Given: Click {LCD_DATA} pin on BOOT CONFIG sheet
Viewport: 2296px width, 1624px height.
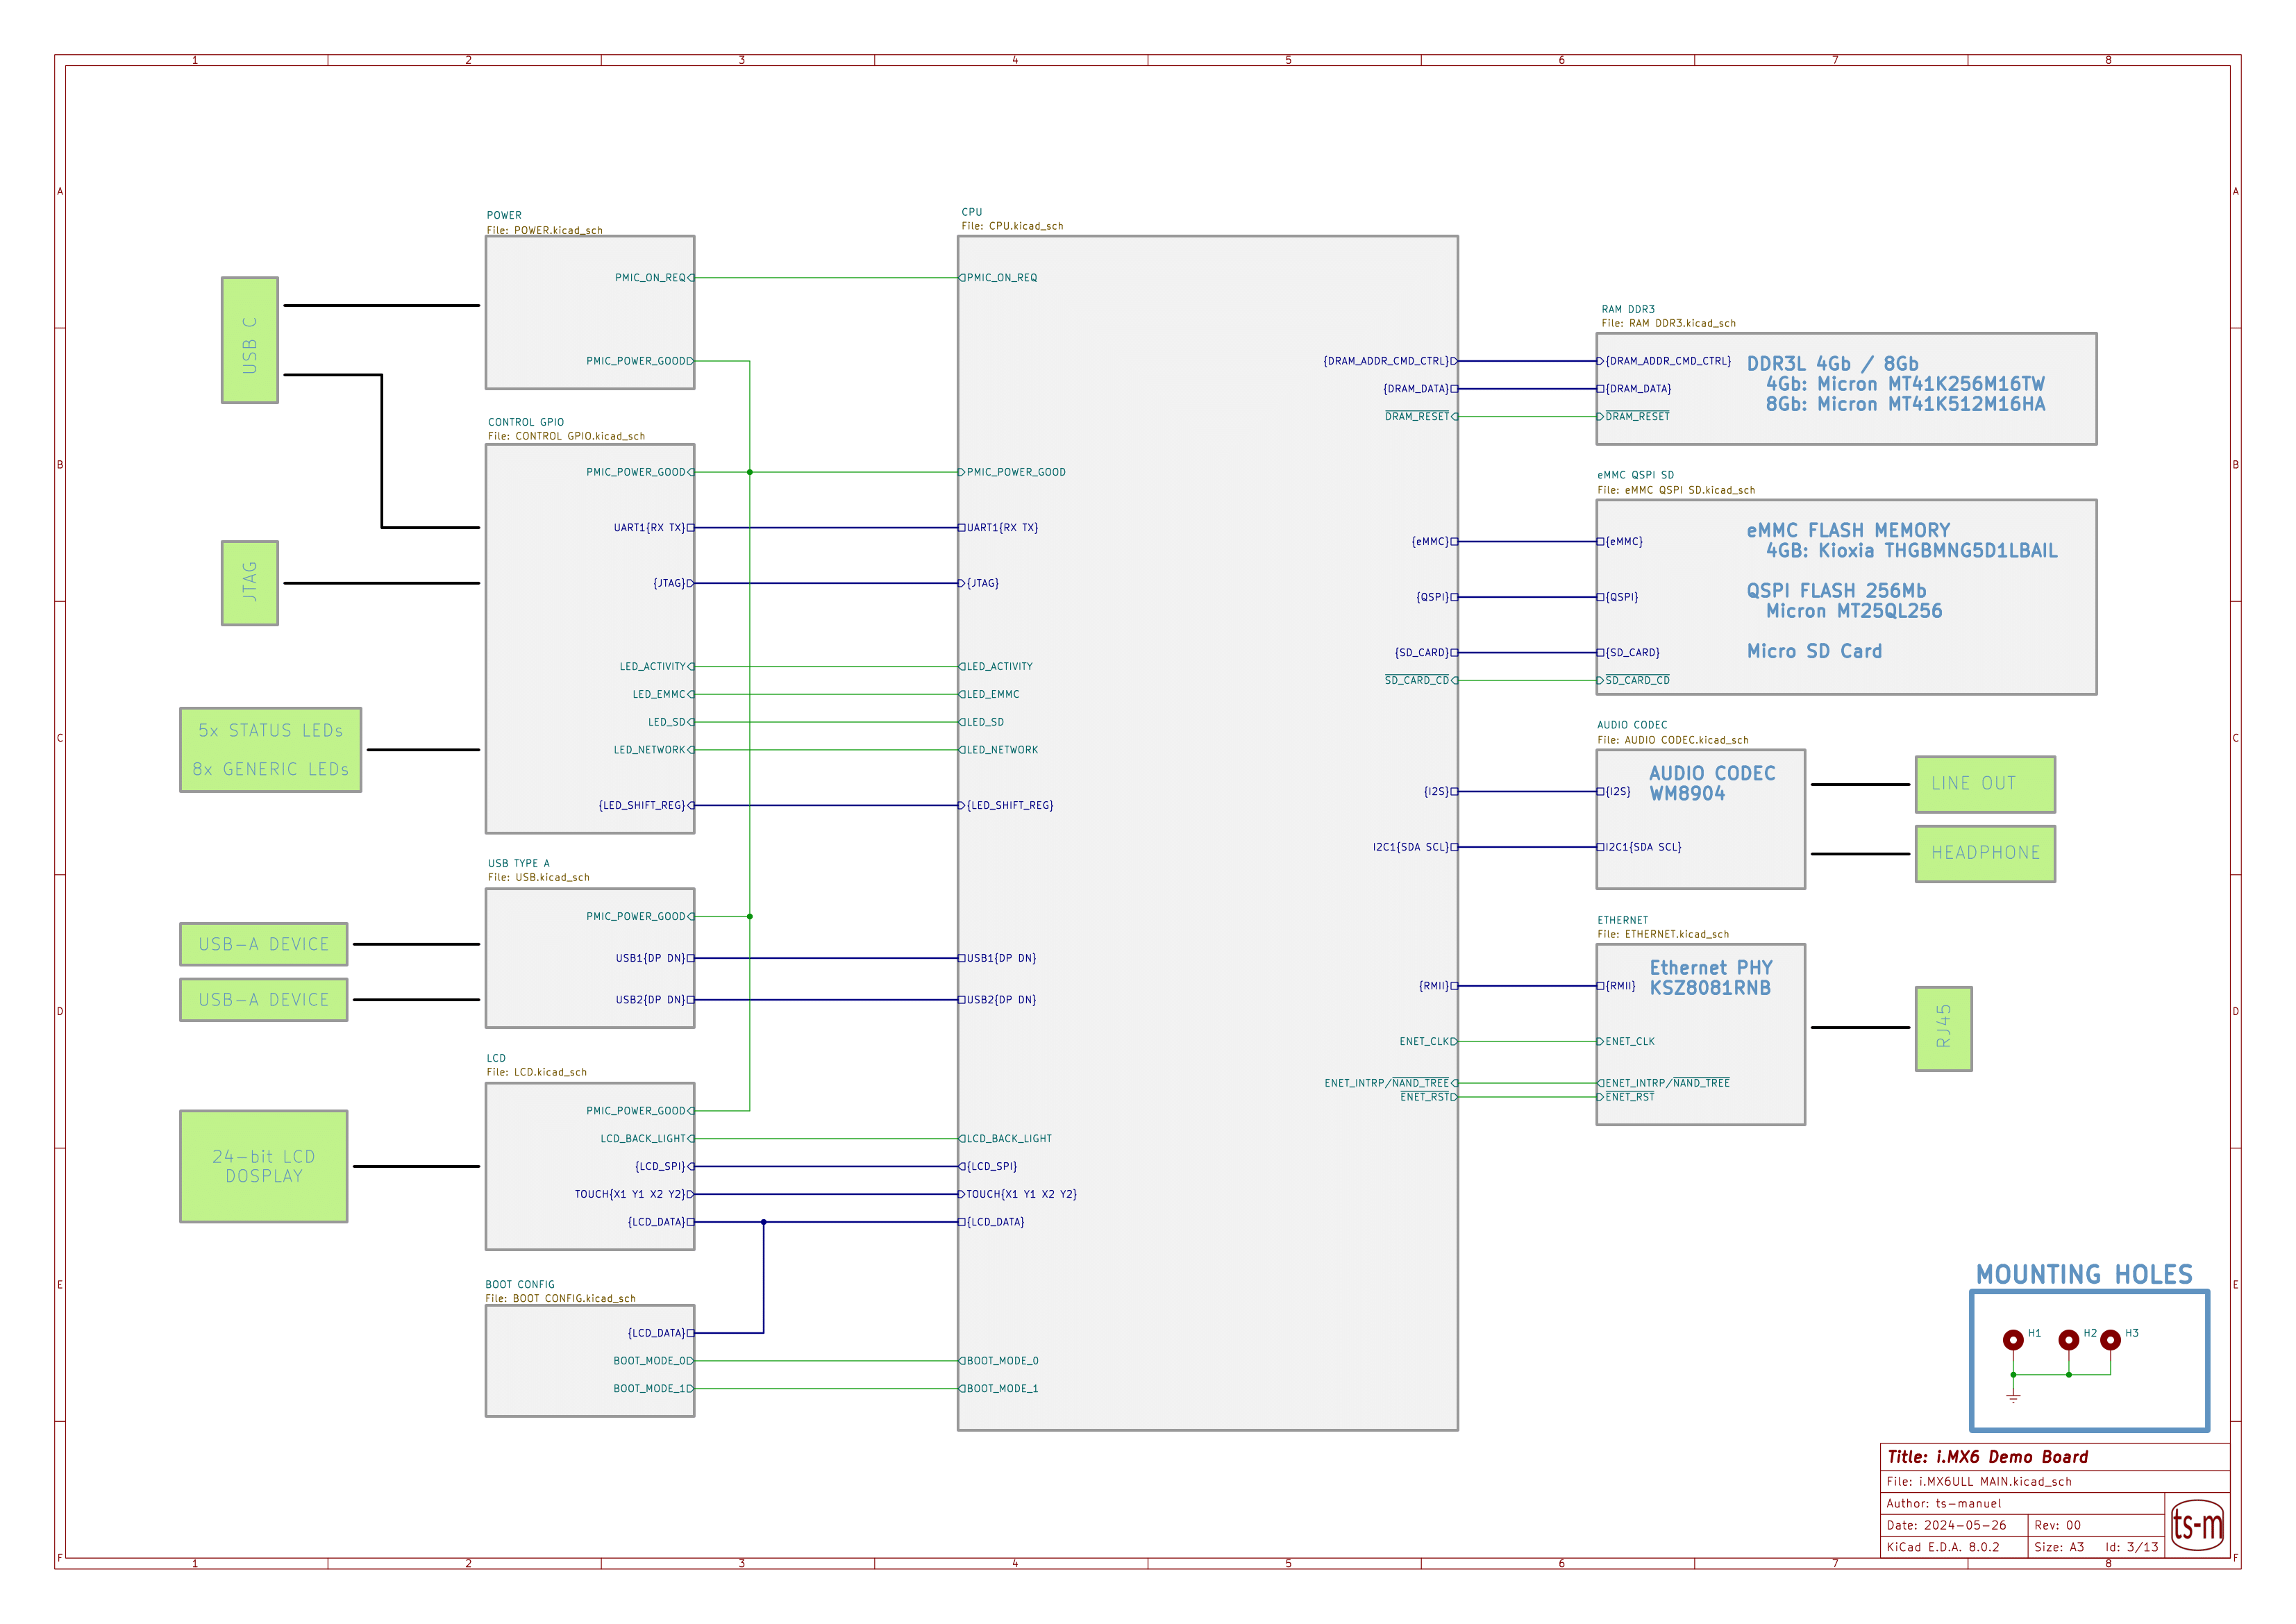Looking at the screenshot, I should 660,1333.
